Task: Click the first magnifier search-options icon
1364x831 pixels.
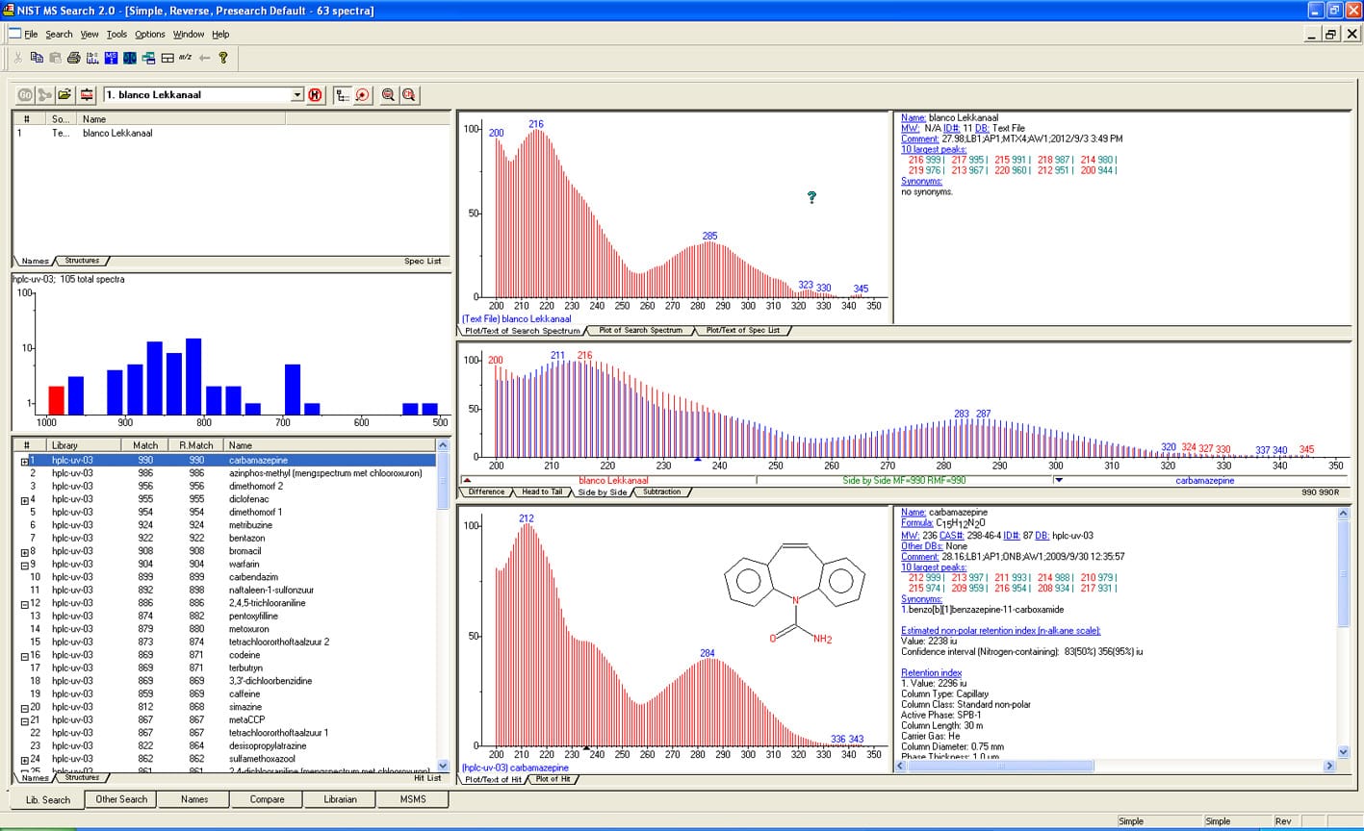Action: (389, 94)
